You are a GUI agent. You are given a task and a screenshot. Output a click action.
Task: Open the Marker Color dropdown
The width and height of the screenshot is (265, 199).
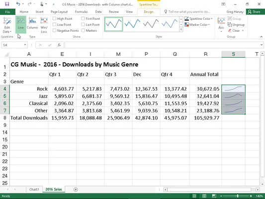[197, 25]
